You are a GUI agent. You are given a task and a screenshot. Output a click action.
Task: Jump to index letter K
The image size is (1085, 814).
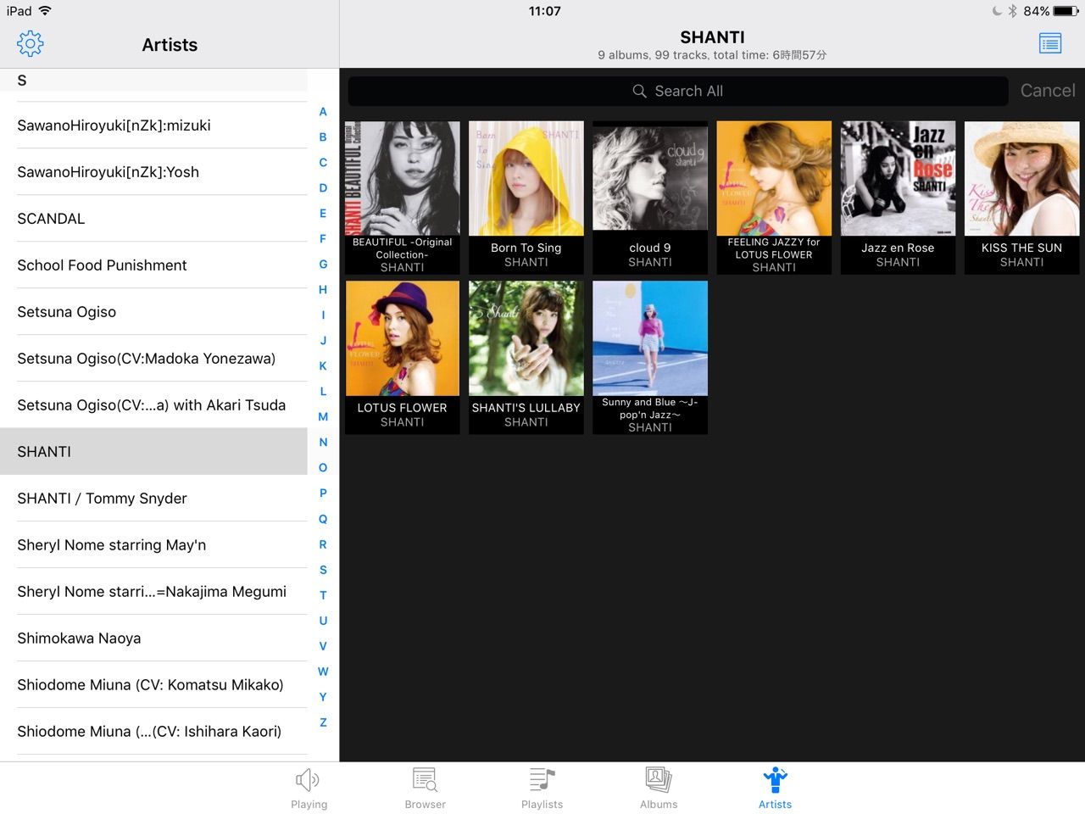click(323, 366)
